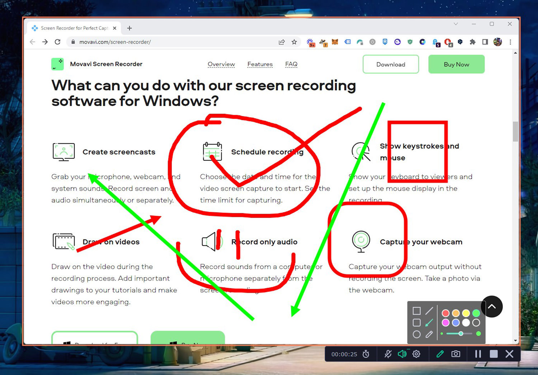538x375 pixels.
Task: Cancel recording with the X icon
Action: coord(509,354)
